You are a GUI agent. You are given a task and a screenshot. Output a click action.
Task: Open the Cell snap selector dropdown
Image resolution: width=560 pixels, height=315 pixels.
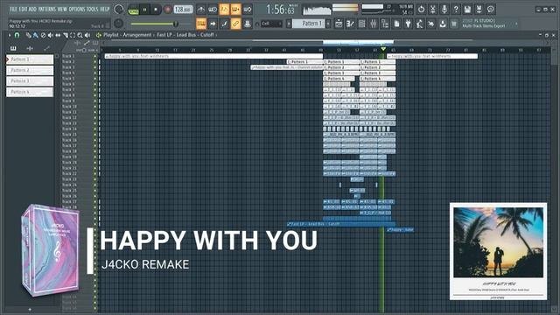pyautogui.click(x=270, y=24)
